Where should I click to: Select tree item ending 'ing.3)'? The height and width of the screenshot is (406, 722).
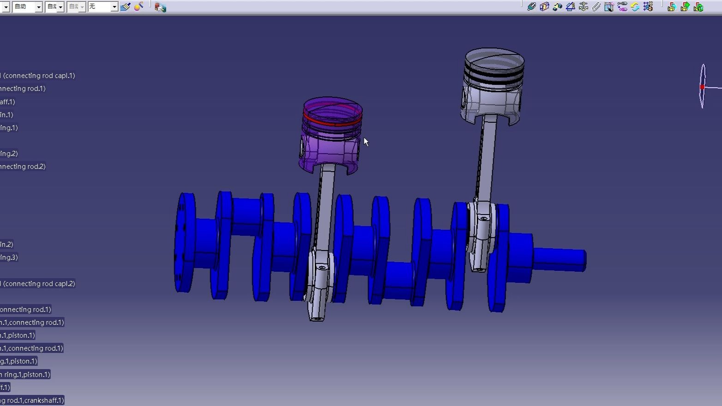tap(9, 257)
